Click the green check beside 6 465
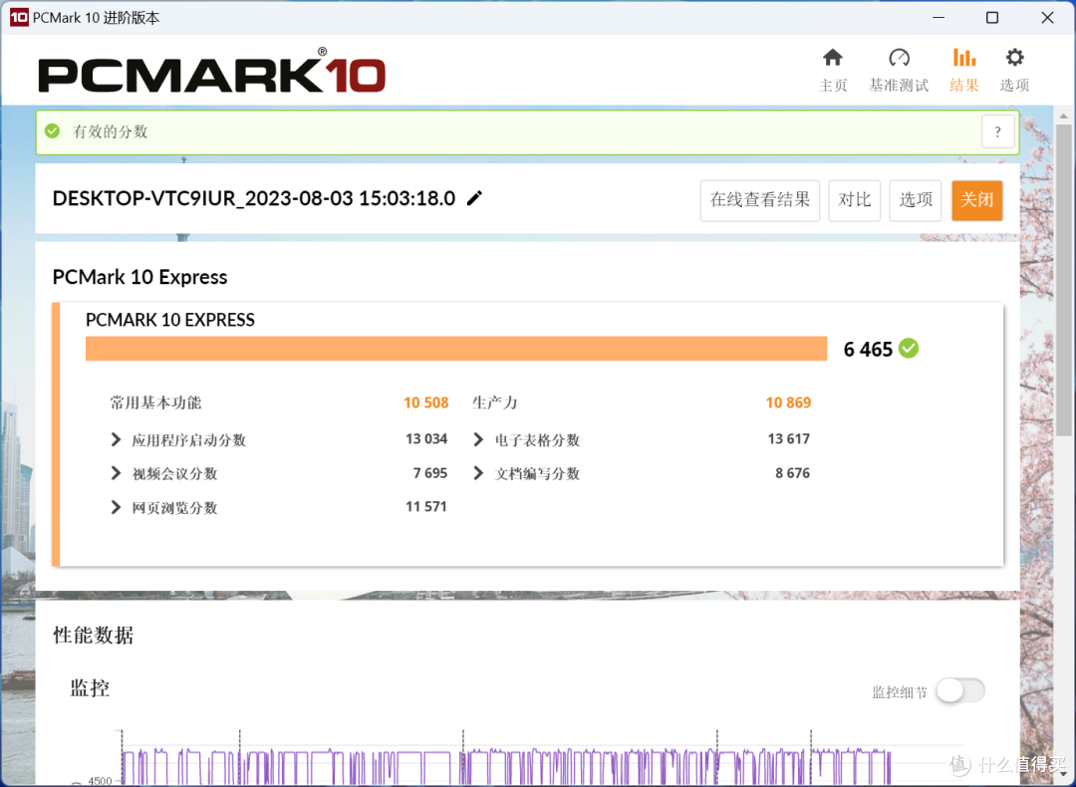The height and width of the screenshot is (787, 1076). click(909, 349)
